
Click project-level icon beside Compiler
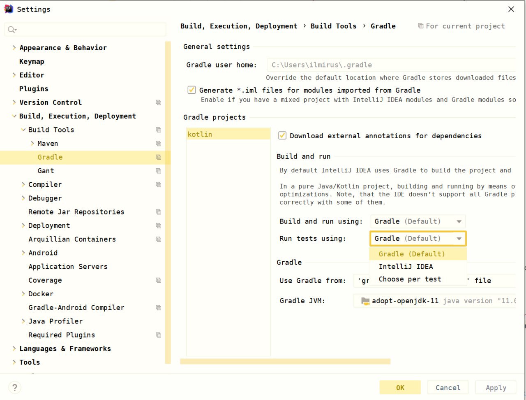(158, 184)
